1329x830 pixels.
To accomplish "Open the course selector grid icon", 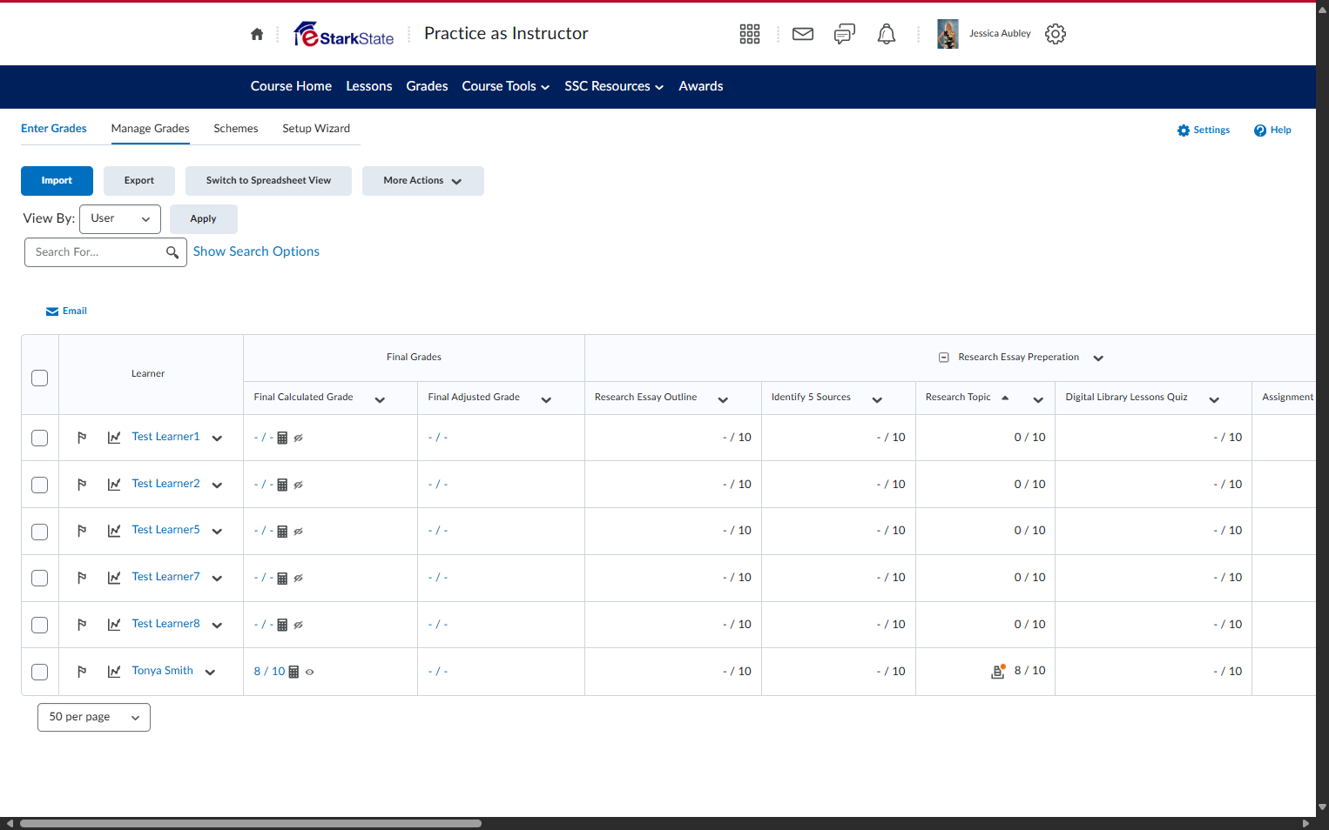I will click(x=750, y=34).
